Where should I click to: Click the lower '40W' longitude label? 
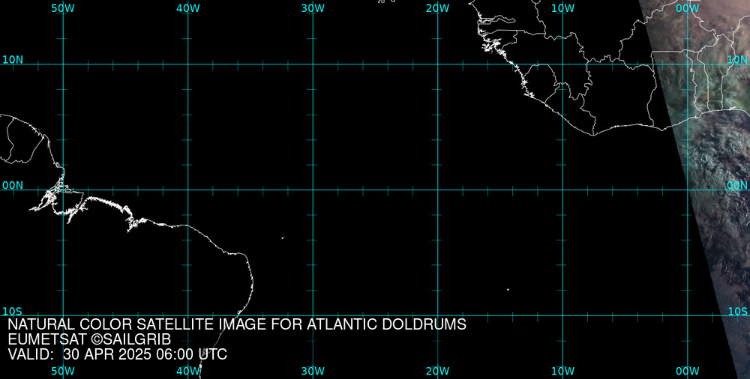click(188, 372)
